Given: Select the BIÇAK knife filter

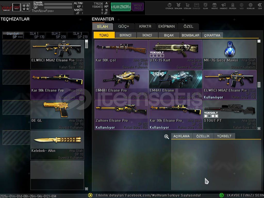Looking at the screenshot, I should click(x=169, y=35).
